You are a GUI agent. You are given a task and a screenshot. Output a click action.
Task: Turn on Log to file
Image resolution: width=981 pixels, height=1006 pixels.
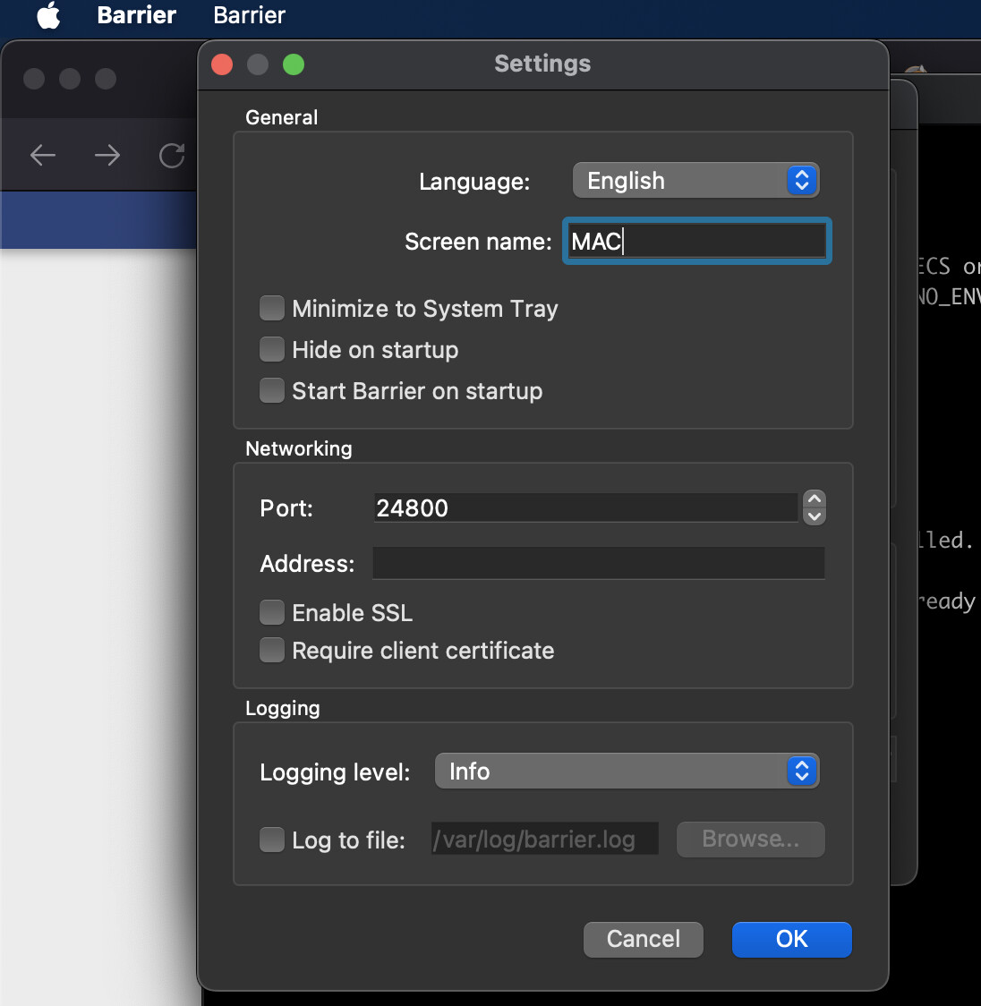pyautogui.click(x=272, y=840)
